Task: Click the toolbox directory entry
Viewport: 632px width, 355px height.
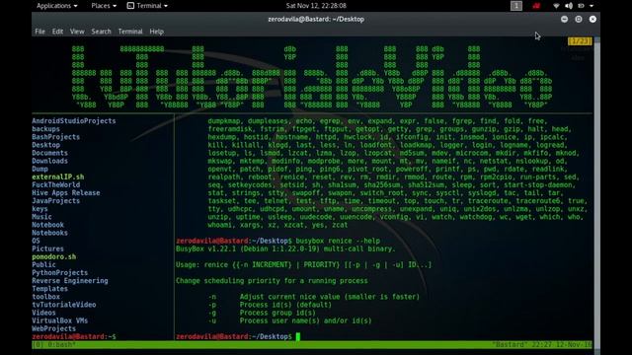Action: [46, 297]
